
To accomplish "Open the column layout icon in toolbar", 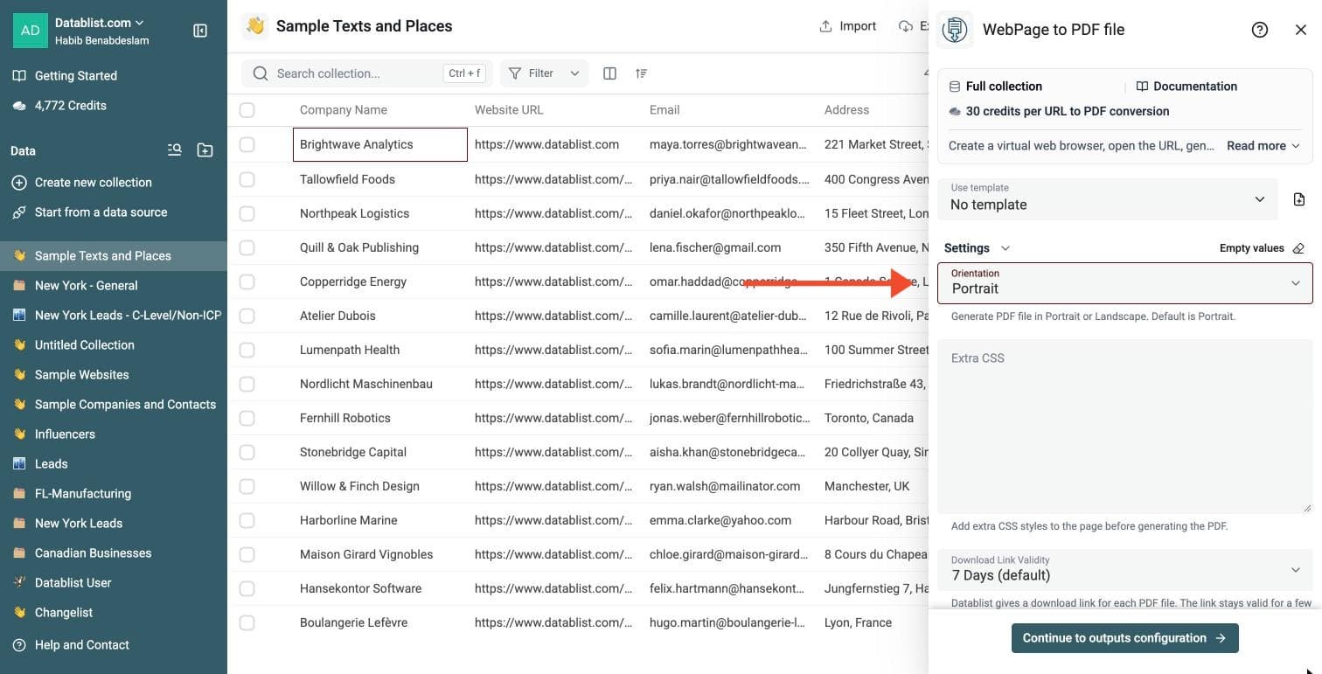I will (610, 73).
